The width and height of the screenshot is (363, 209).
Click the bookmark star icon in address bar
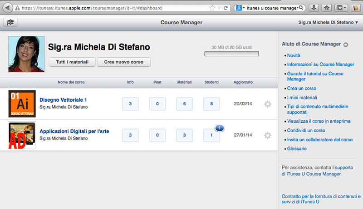212,8
